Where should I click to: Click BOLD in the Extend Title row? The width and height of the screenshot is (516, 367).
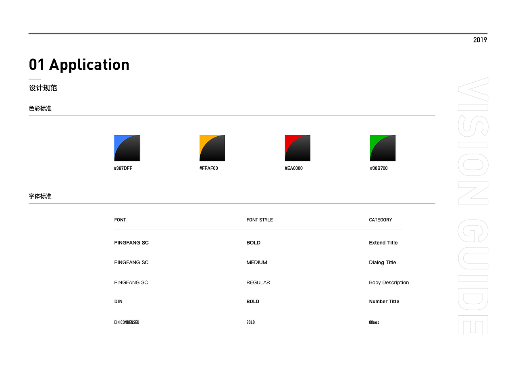click(x=254, y=243)
